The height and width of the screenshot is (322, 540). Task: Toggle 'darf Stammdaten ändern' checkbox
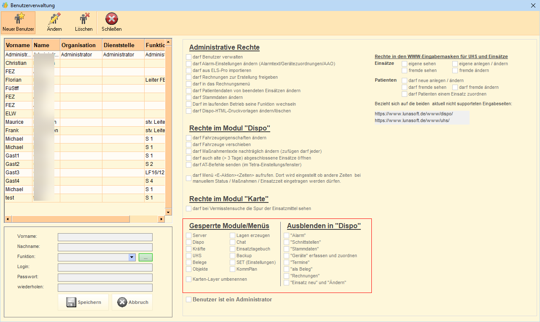pyautogui.click(x=188, y=97)
